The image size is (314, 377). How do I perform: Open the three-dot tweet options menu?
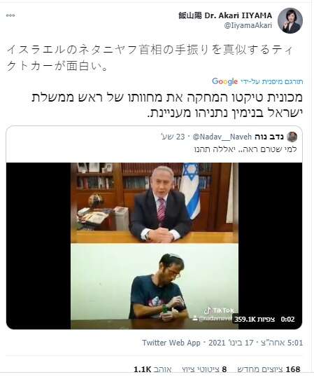pos(10,15)
